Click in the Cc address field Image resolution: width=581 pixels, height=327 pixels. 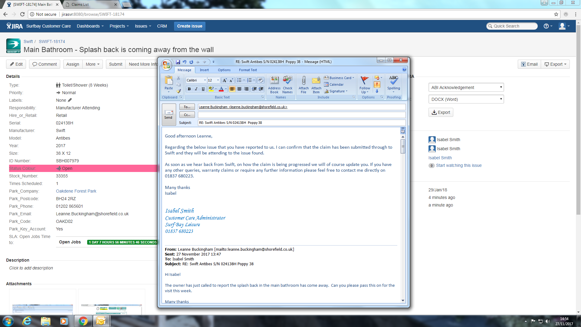coord(301,115)
